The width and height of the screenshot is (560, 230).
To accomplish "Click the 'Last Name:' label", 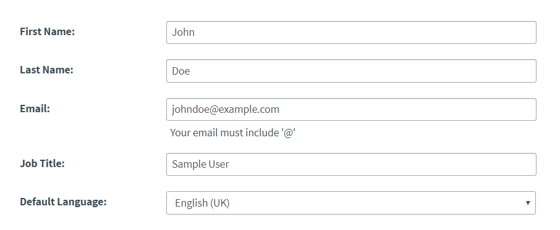I will point(46,70).
